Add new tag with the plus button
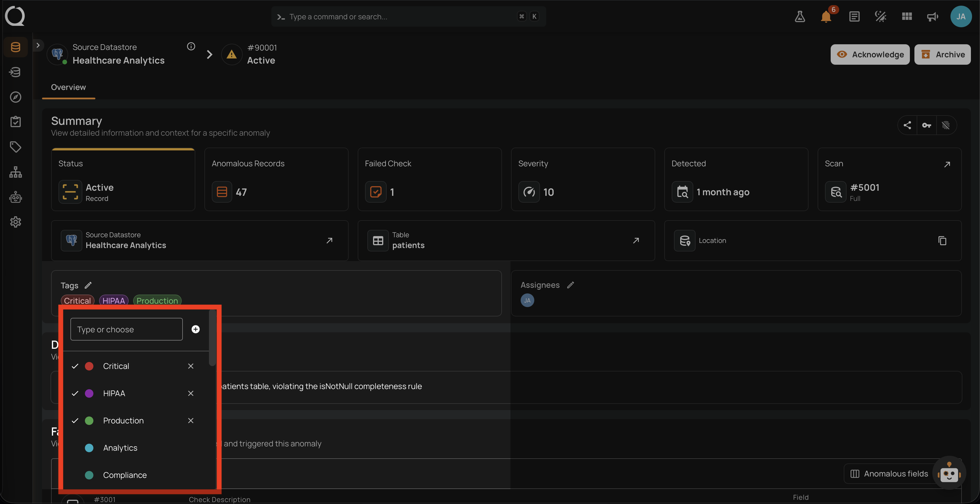 196,329
